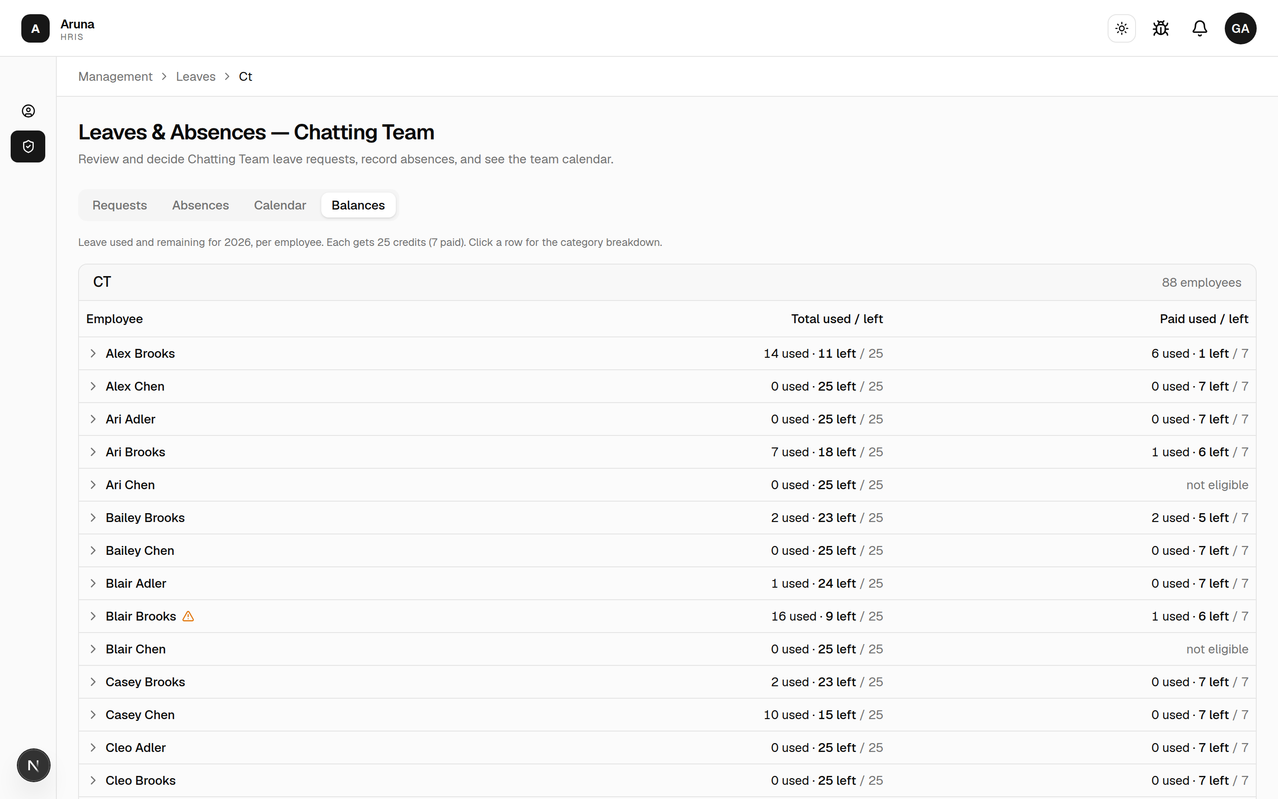
Task: Click the round N button at bottom-left
Action: [34, 765]
